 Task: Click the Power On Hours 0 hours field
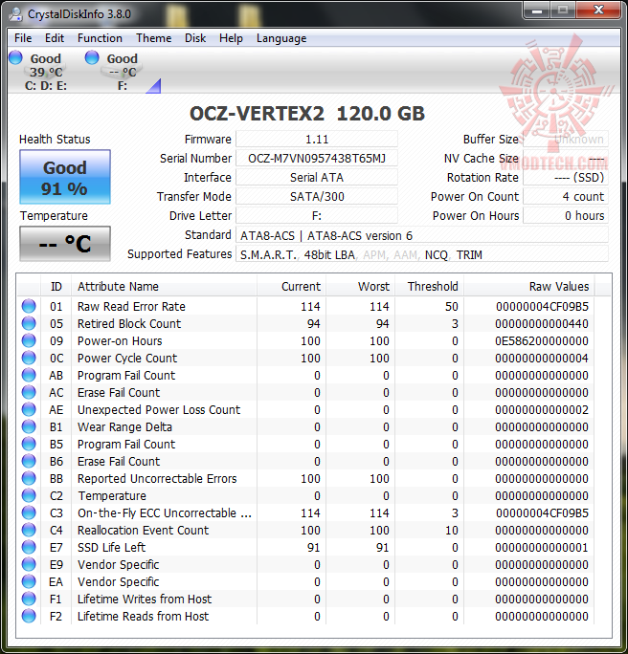coord(566,216)
